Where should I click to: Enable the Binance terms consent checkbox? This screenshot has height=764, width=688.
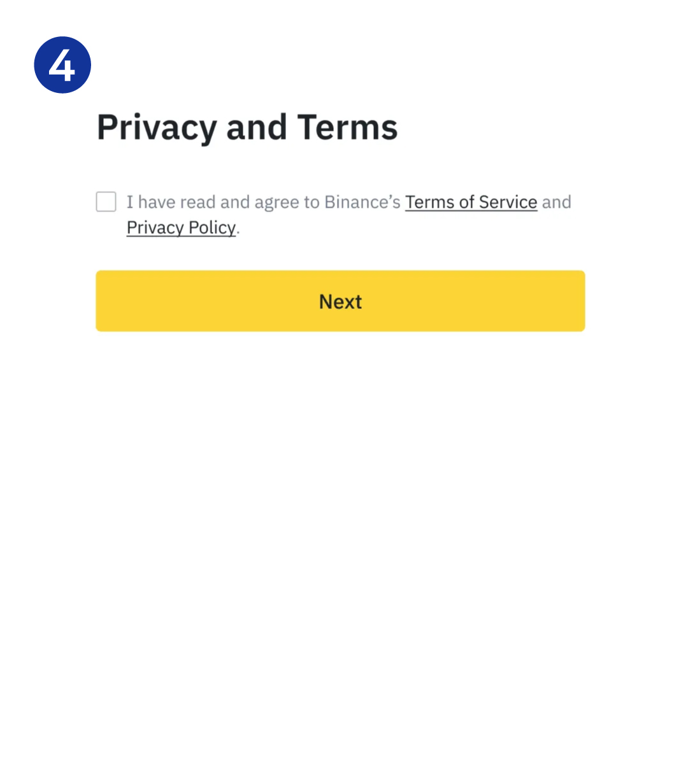coord(106,202)
